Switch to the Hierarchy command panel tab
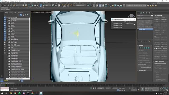Screen dimensions: 169x95 coord(144,13)
